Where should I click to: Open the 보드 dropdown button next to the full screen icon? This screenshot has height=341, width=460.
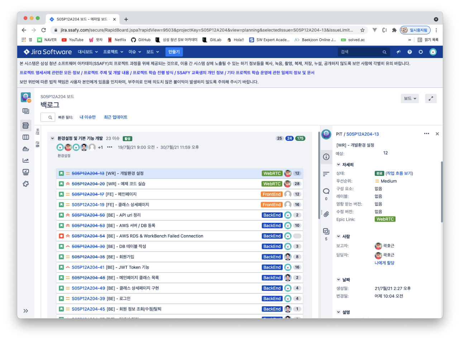pos(410,99)
